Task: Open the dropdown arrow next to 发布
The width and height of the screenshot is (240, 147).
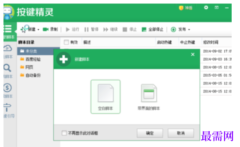Action: pyautogui.click(x=189, y=30)
